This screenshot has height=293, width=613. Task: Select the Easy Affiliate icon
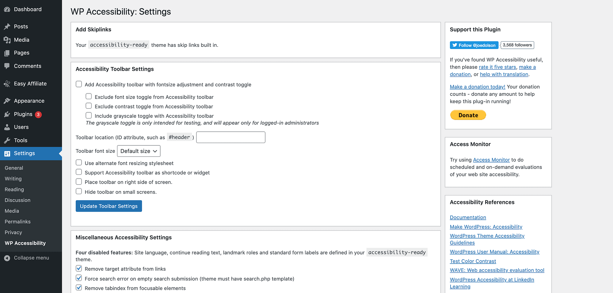click(x=7, y=83)
